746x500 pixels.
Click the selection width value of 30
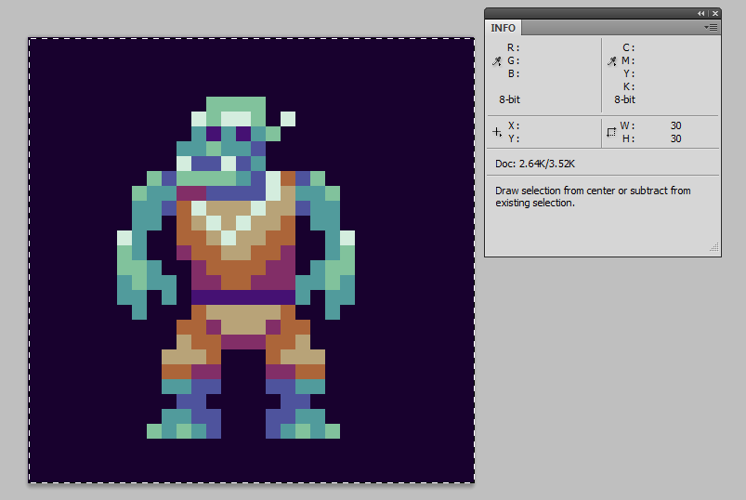[x=675, y=125]
